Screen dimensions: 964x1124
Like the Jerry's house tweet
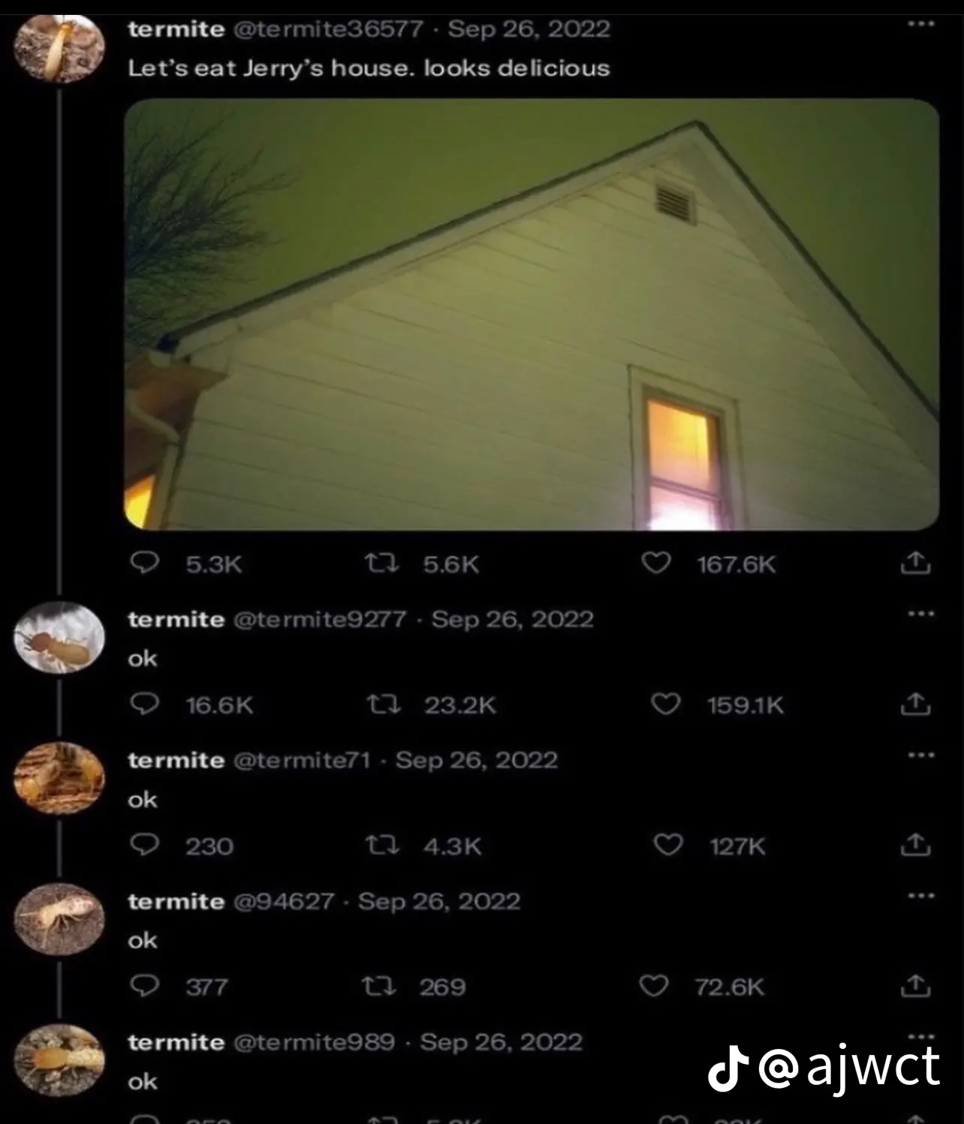(x=655, y=562)
